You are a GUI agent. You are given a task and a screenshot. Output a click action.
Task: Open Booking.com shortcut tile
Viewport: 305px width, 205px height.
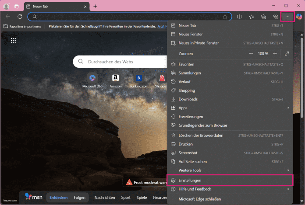pos(139,78)
